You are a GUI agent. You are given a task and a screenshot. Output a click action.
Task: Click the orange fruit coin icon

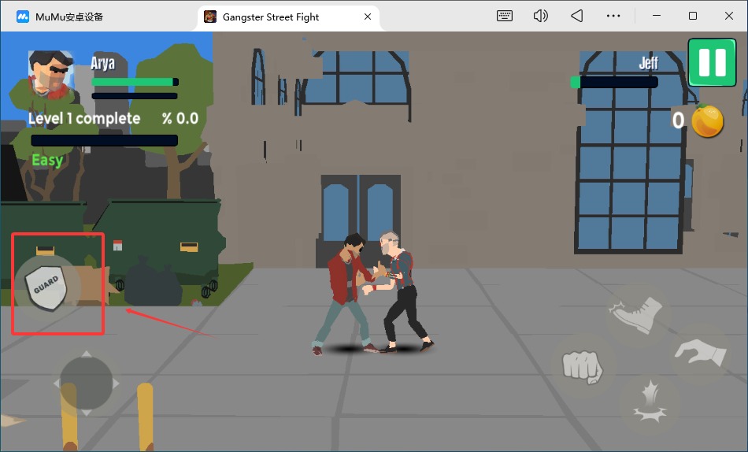coord(707,120)
